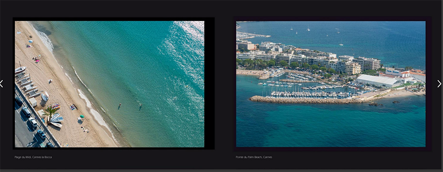Click the two swimmers in the turquoise water
The width and height of the screenshot is (443, 172).
130,106
